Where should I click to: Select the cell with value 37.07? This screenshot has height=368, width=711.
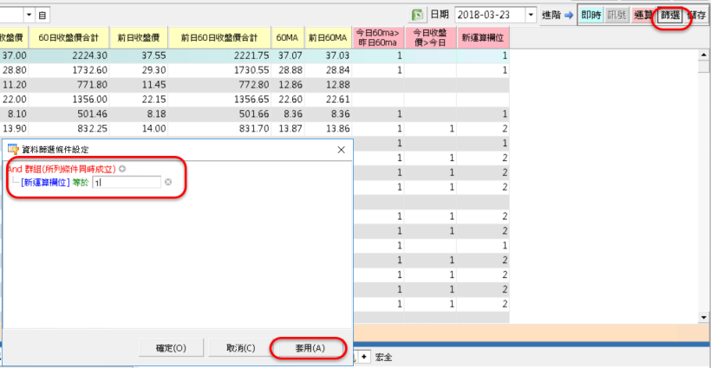288,55
